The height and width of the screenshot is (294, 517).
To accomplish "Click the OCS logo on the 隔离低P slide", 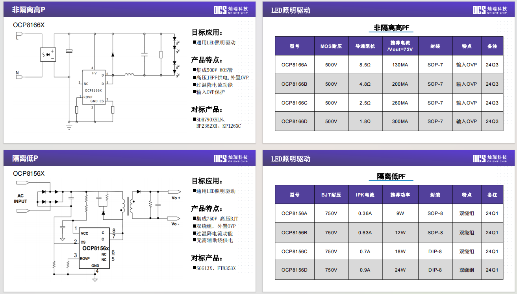I will 231,158.
